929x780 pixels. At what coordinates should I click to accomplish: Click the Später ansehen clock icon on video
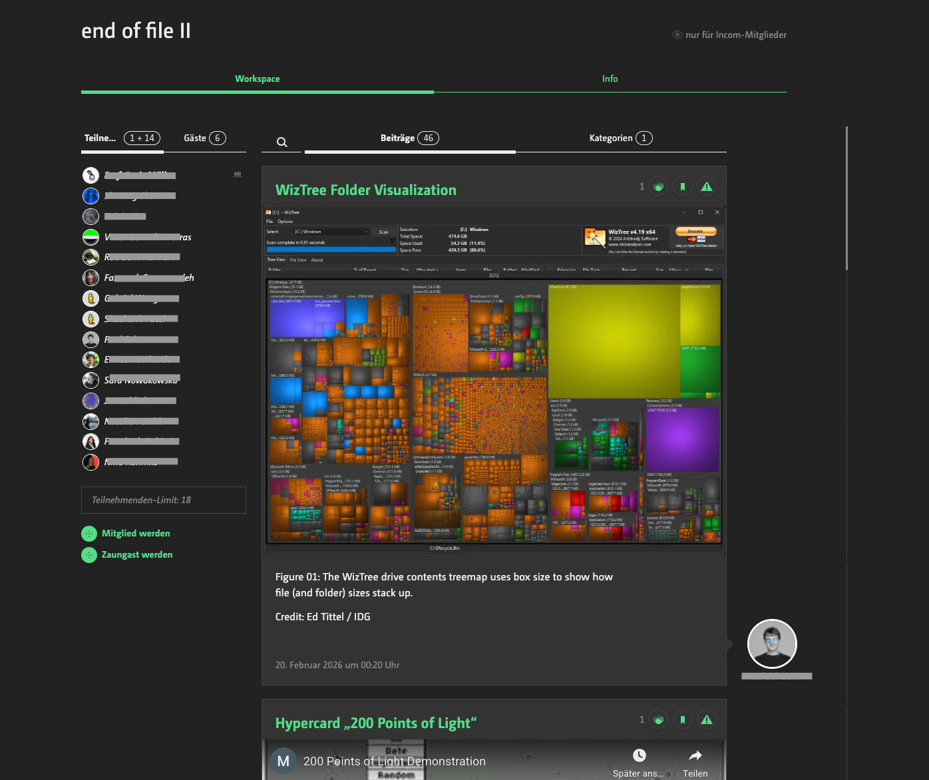click(x=639, y=755)
